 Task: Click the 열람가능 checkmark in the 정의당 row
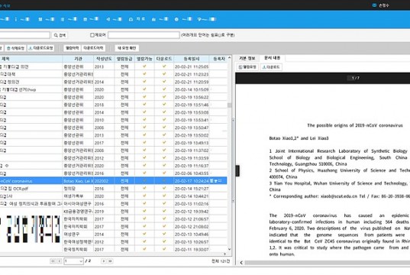click(144, 188)
